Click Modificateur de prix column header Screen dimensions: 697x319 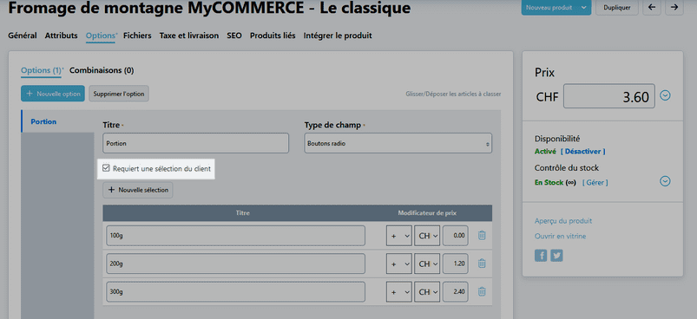pos(427,213)
